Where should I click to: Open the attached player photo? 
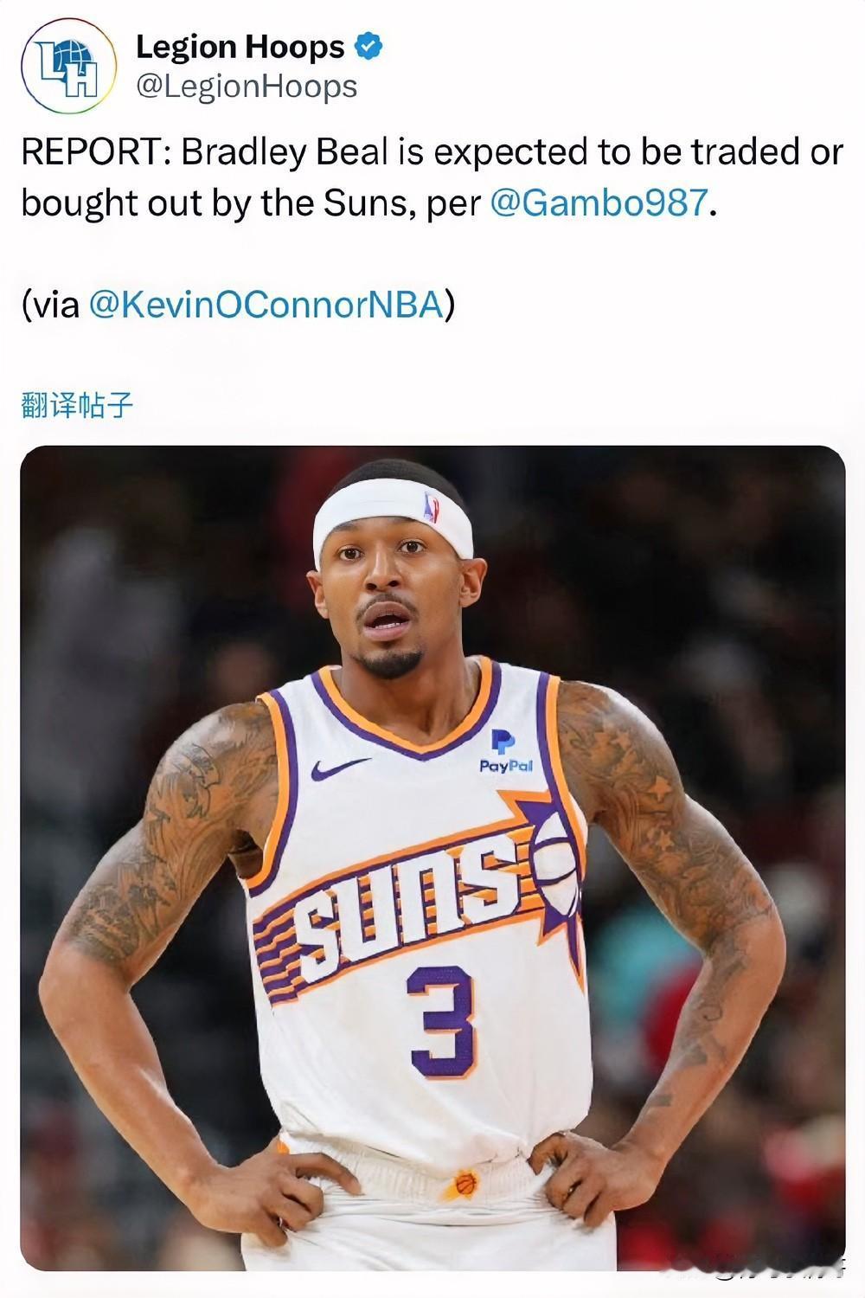(x=432, y=858)
